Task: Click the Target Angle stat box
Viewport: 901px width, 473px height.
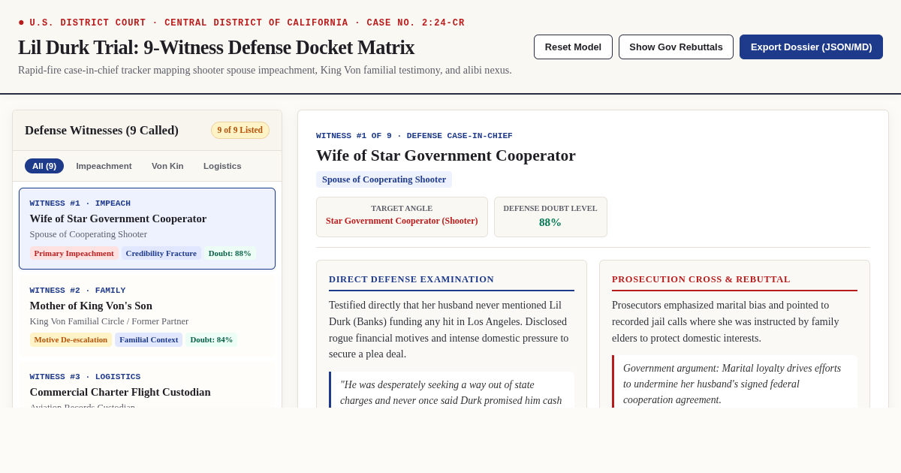Action: tap(402, 217)
